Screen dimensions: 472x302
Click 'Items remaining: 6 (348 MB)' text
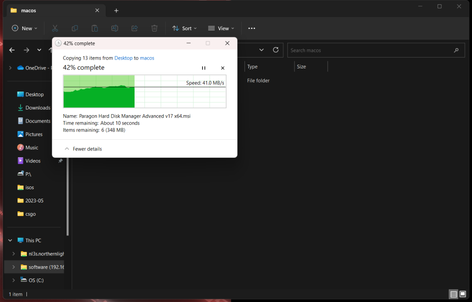[x=94, y=130]
